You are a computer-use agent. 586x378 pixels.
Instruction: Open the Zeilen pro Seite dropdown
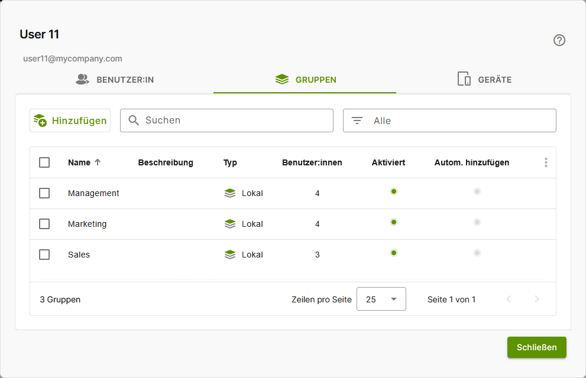(381, 299)
